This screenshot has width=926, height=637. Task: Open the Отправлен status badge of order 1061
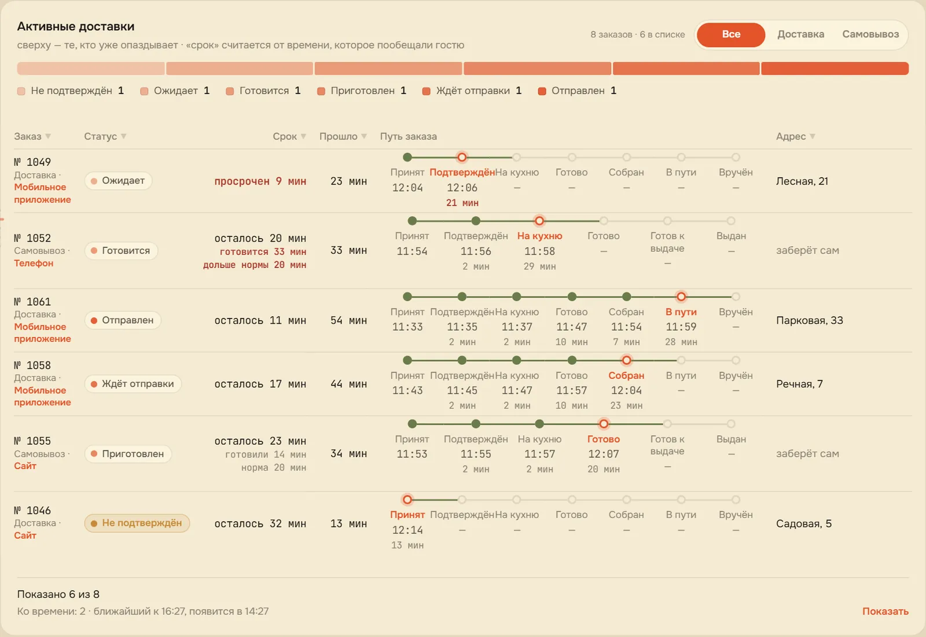(123, 320)
